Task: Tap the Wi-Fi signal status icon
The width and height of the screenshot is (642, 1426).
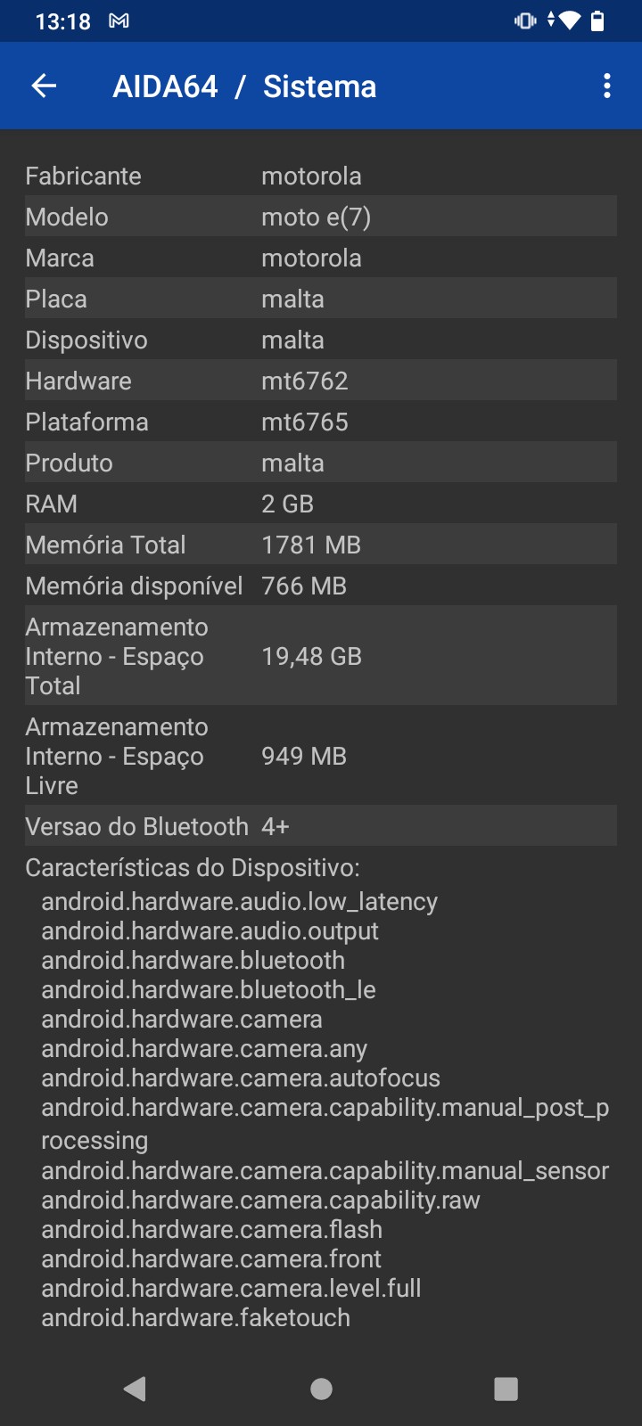Action: (570, 20)
